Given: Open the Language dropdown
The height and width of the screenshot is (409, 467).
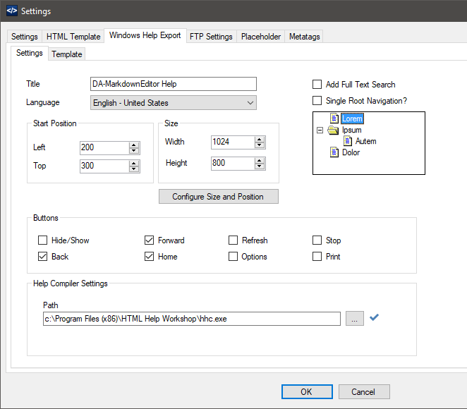Looking at the screenshot, I should pyautogui.click(x=174, y=103).
